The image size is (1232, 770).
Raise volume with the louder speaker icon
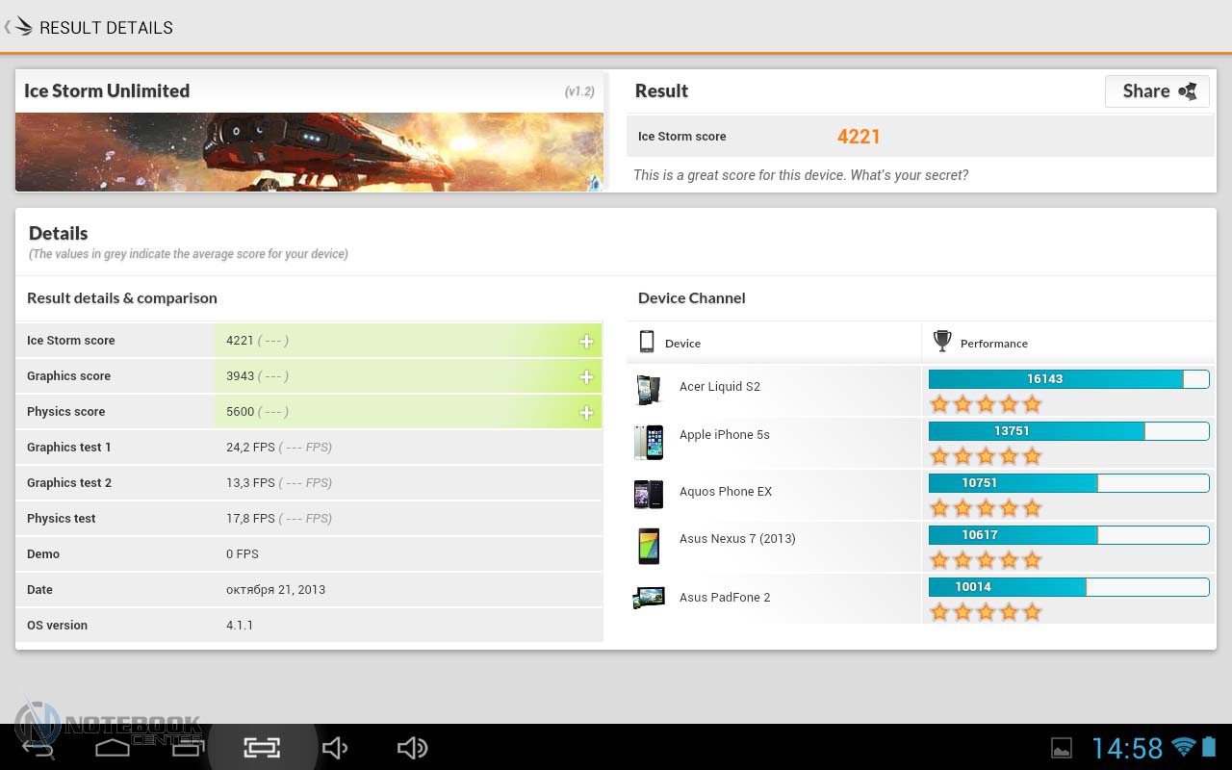pyautogui.click(x=412, y=748)
